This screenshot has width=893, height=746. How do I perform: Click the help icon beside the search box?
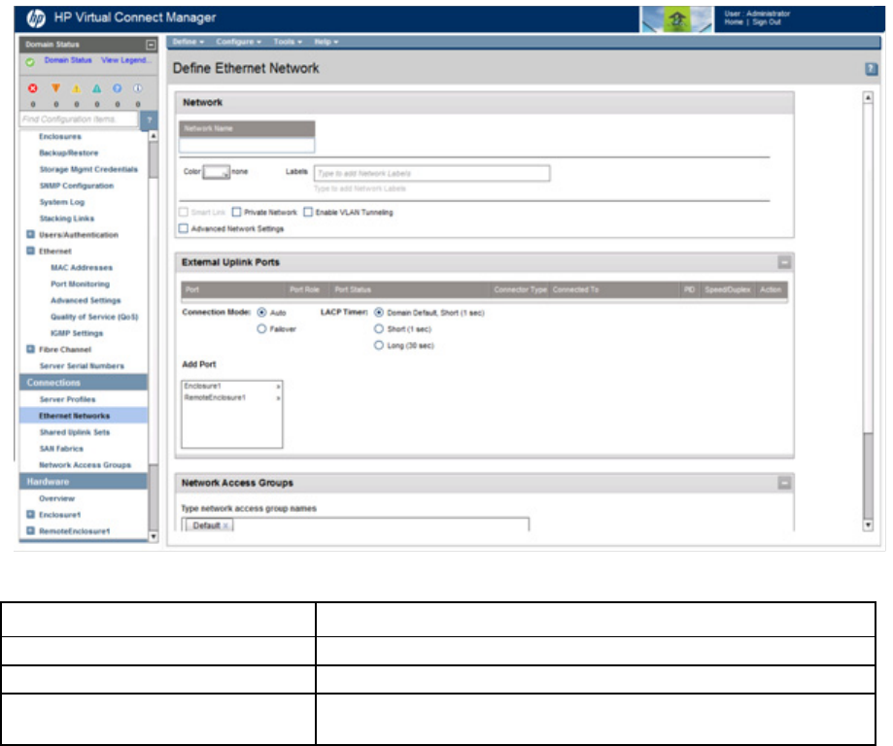(150, 119)
